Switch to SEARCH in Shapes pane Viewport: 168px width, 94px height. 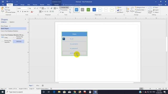click(x=12, y=22)
